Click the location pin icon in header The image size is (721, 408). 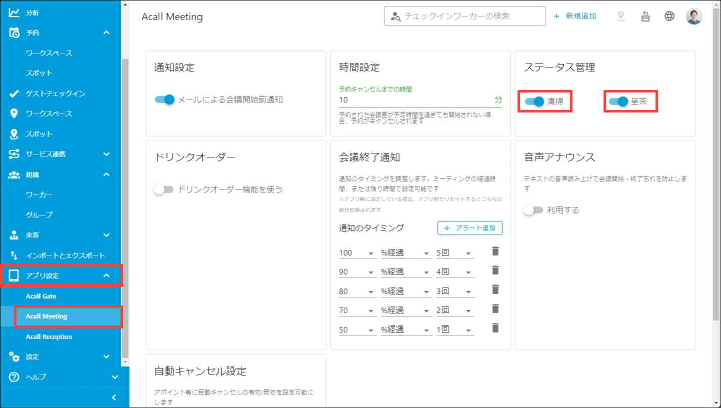click(621, 16)
